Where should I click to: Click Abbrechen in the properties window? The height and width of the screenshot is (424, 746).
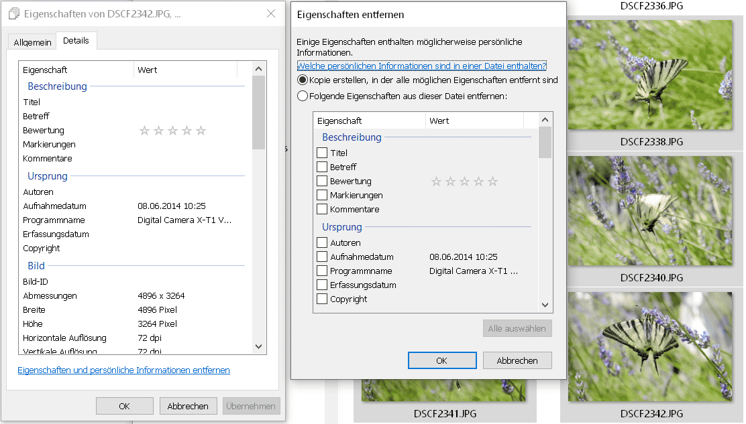click(188, 406)
